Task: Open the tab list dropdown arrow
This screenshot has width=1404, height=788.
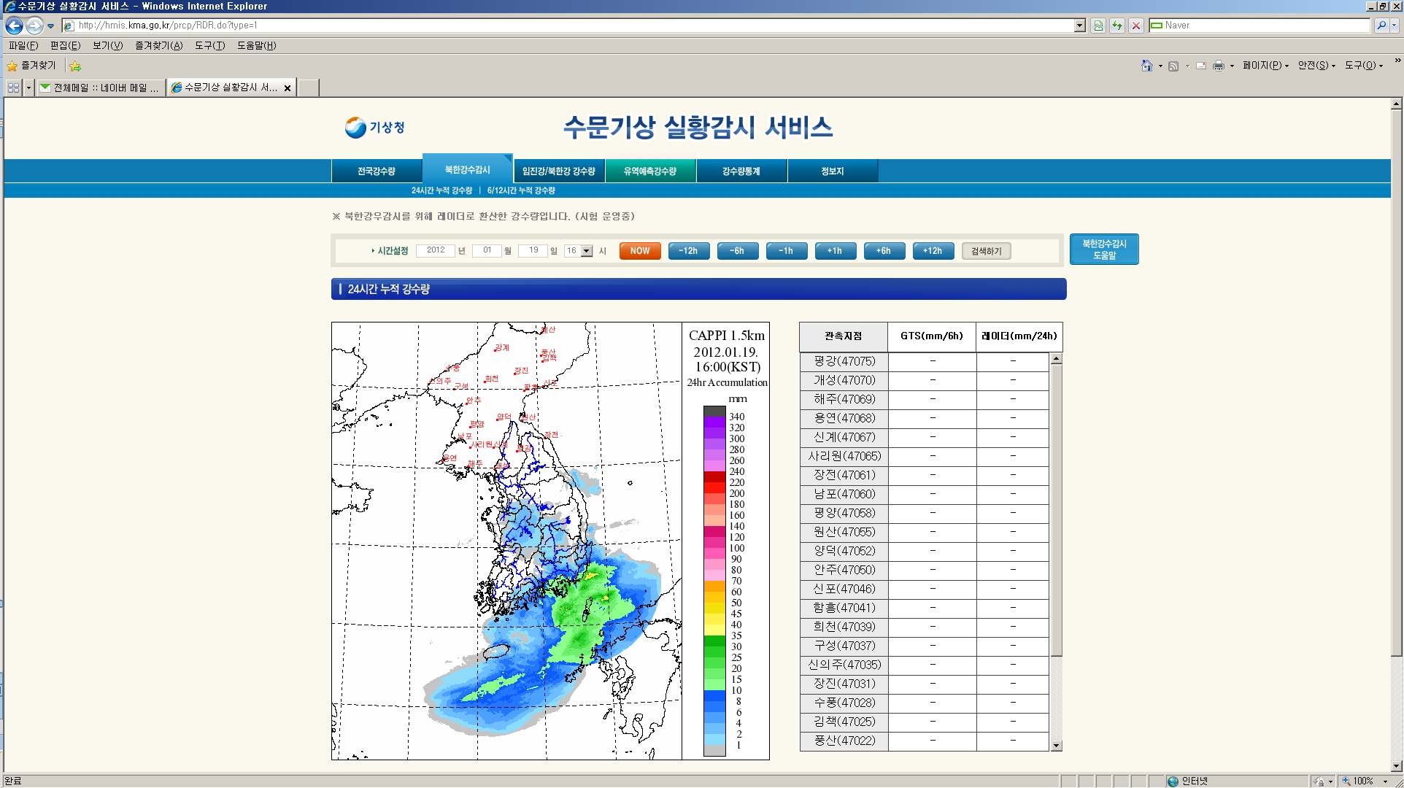Action: [x=28, y=88]
